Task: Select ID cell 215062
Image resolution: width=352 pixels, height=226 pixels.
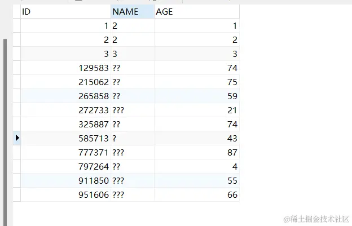Action: click(65, 82)
